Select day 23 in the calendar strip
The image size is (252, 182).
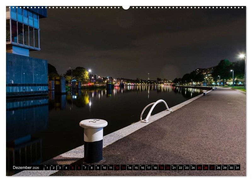187,167
